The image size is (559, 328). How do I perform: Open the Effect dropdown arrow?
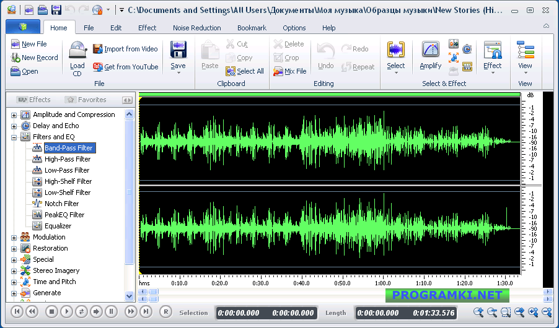click(x=493, y=73)
